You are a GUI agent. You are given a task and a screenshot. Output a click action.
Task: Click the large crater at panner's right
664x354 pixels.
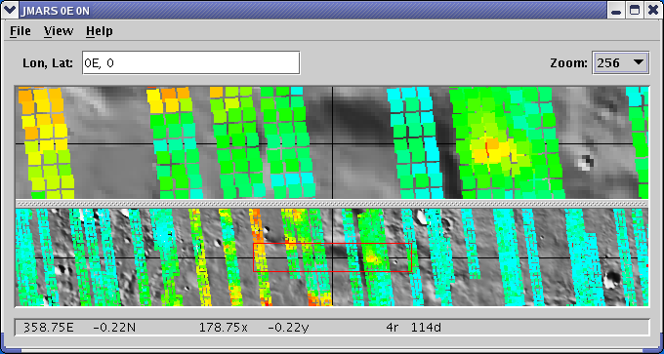click(x=611, y=280)
